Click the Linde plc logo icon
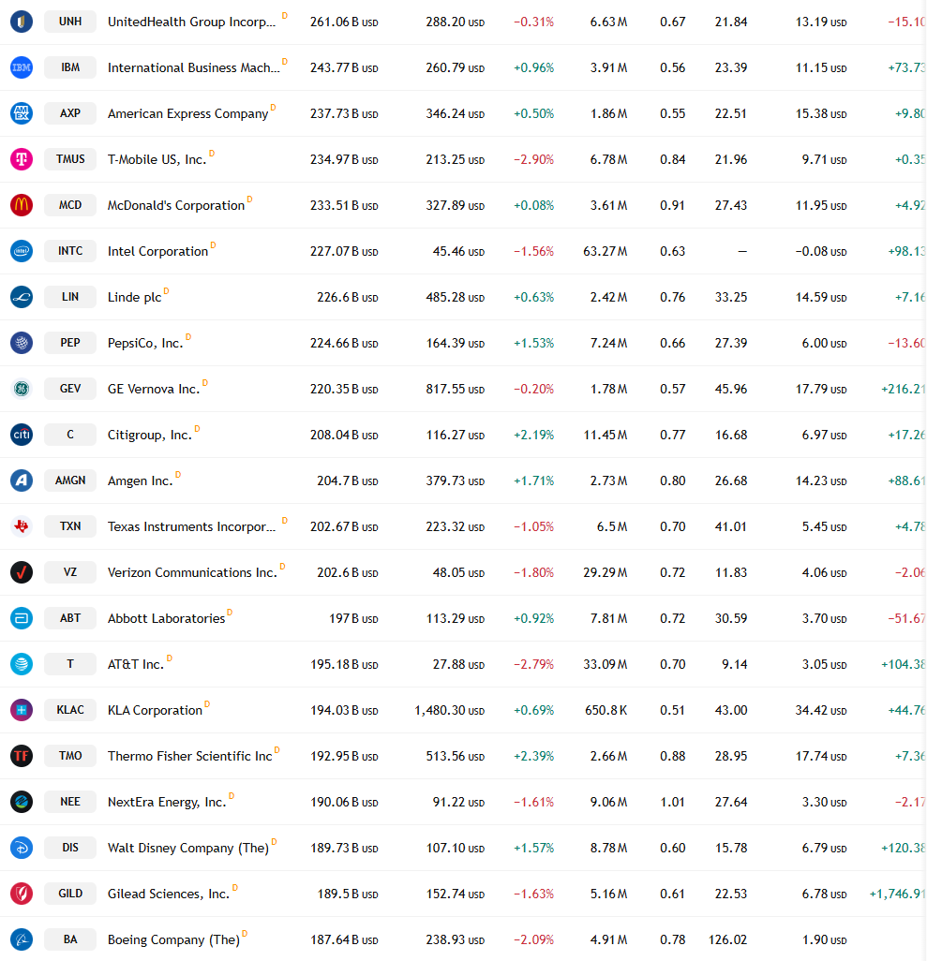The image size is (927, 961). (22, 297)
